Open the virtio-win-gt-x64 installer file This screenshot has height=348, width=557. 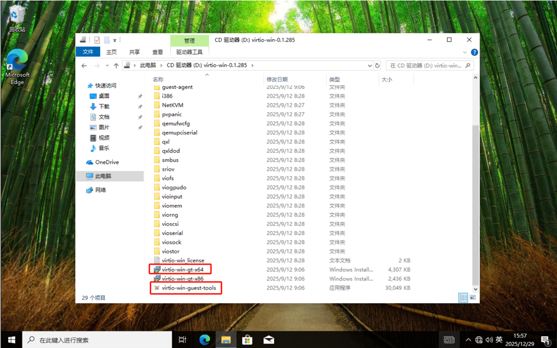coord(182,270)
